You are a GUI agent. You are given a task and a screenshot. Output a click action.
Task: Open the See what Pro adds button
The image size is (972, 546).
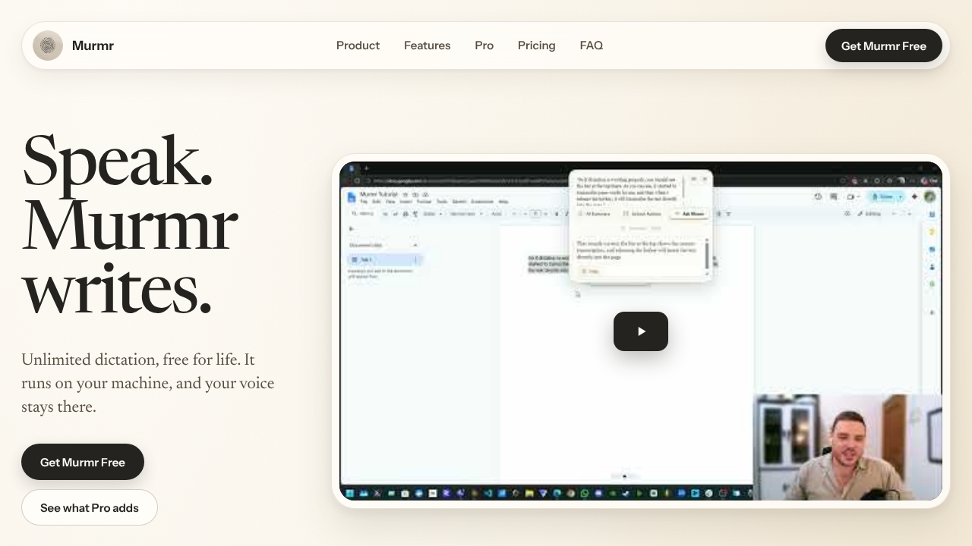point(90,507)
